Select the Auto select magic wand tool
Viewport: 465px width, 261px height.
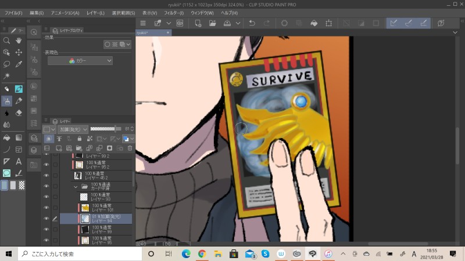[6, 76]
